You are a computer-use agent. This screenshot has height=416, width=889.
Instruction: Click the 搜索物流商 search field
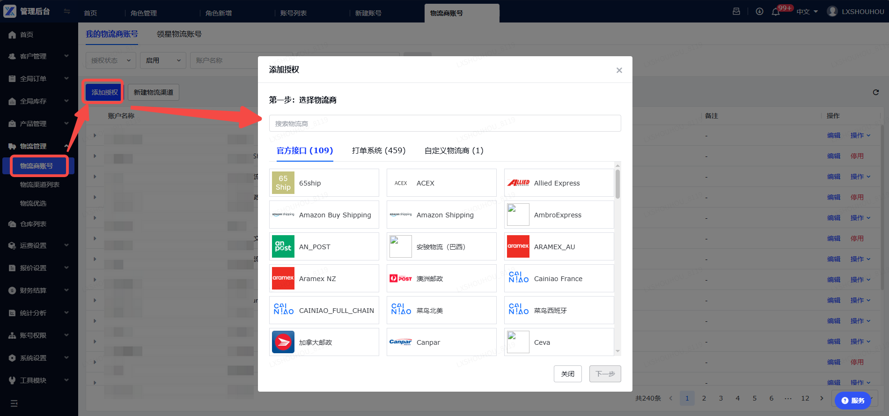click(x=445, y=123)
